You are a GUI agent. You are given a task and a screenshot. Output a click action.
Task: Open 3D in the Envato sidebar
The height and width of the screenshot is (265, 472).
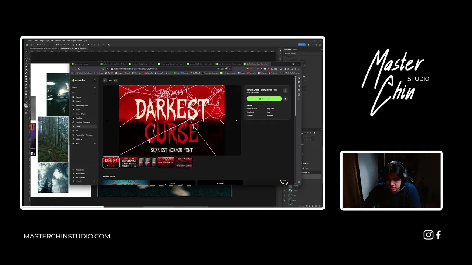pyautogui.click(x=84, y=131)
